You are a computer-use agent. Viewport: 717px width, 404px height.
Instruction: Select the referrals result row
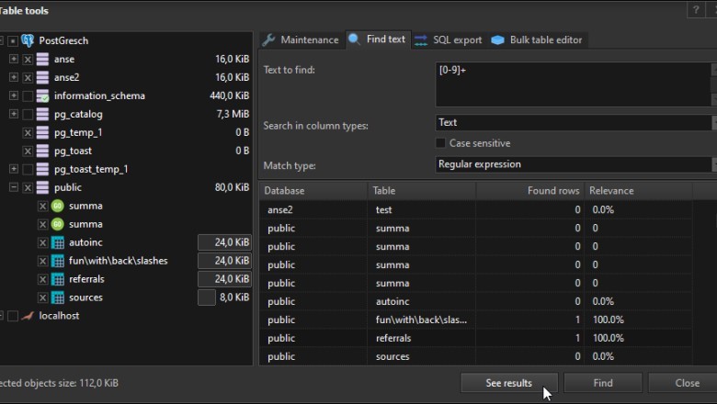coord(475,338)
